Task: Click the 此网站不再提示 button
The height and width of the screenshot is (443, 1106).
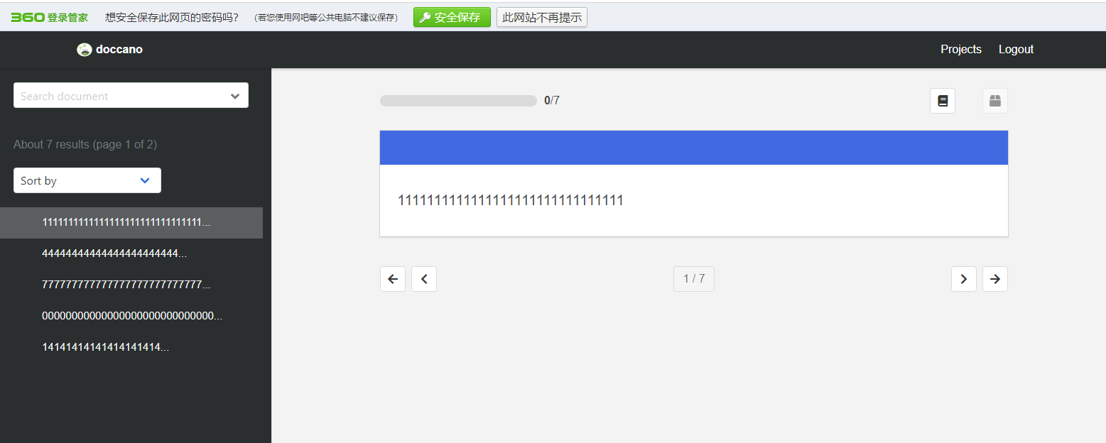Action: coord(541,16)
